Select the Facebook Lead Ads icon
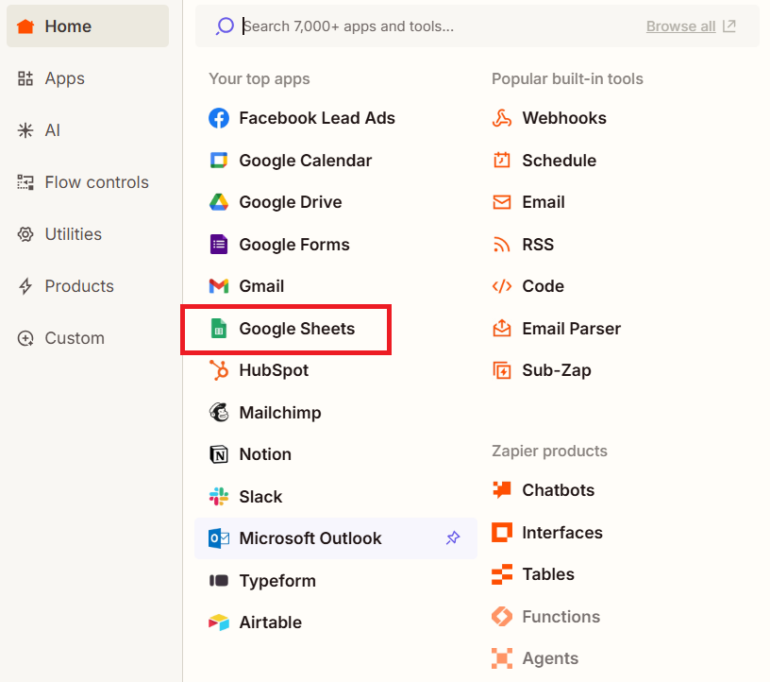This screenshot has height=682, width=770. click(219, 118)
